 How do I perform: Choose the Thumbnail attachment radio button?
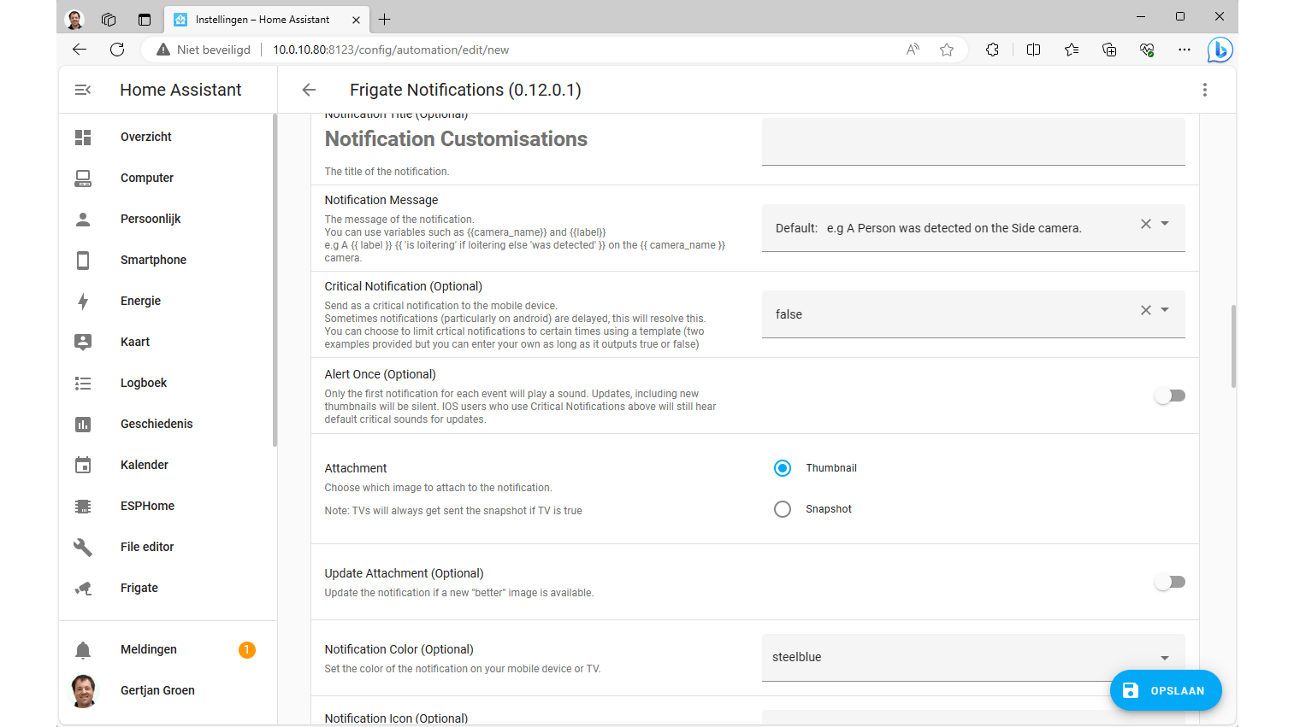click(783, 468)
